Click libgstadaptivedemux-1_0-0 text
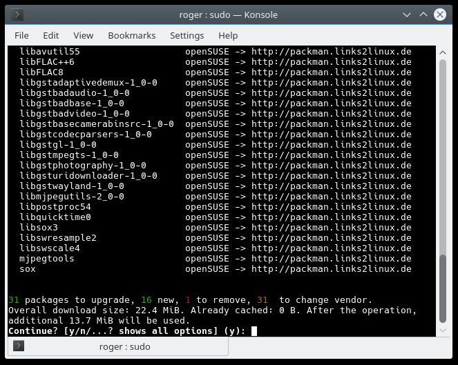The height and width of the screenshot is (365, 458). [x=88, y=83]
